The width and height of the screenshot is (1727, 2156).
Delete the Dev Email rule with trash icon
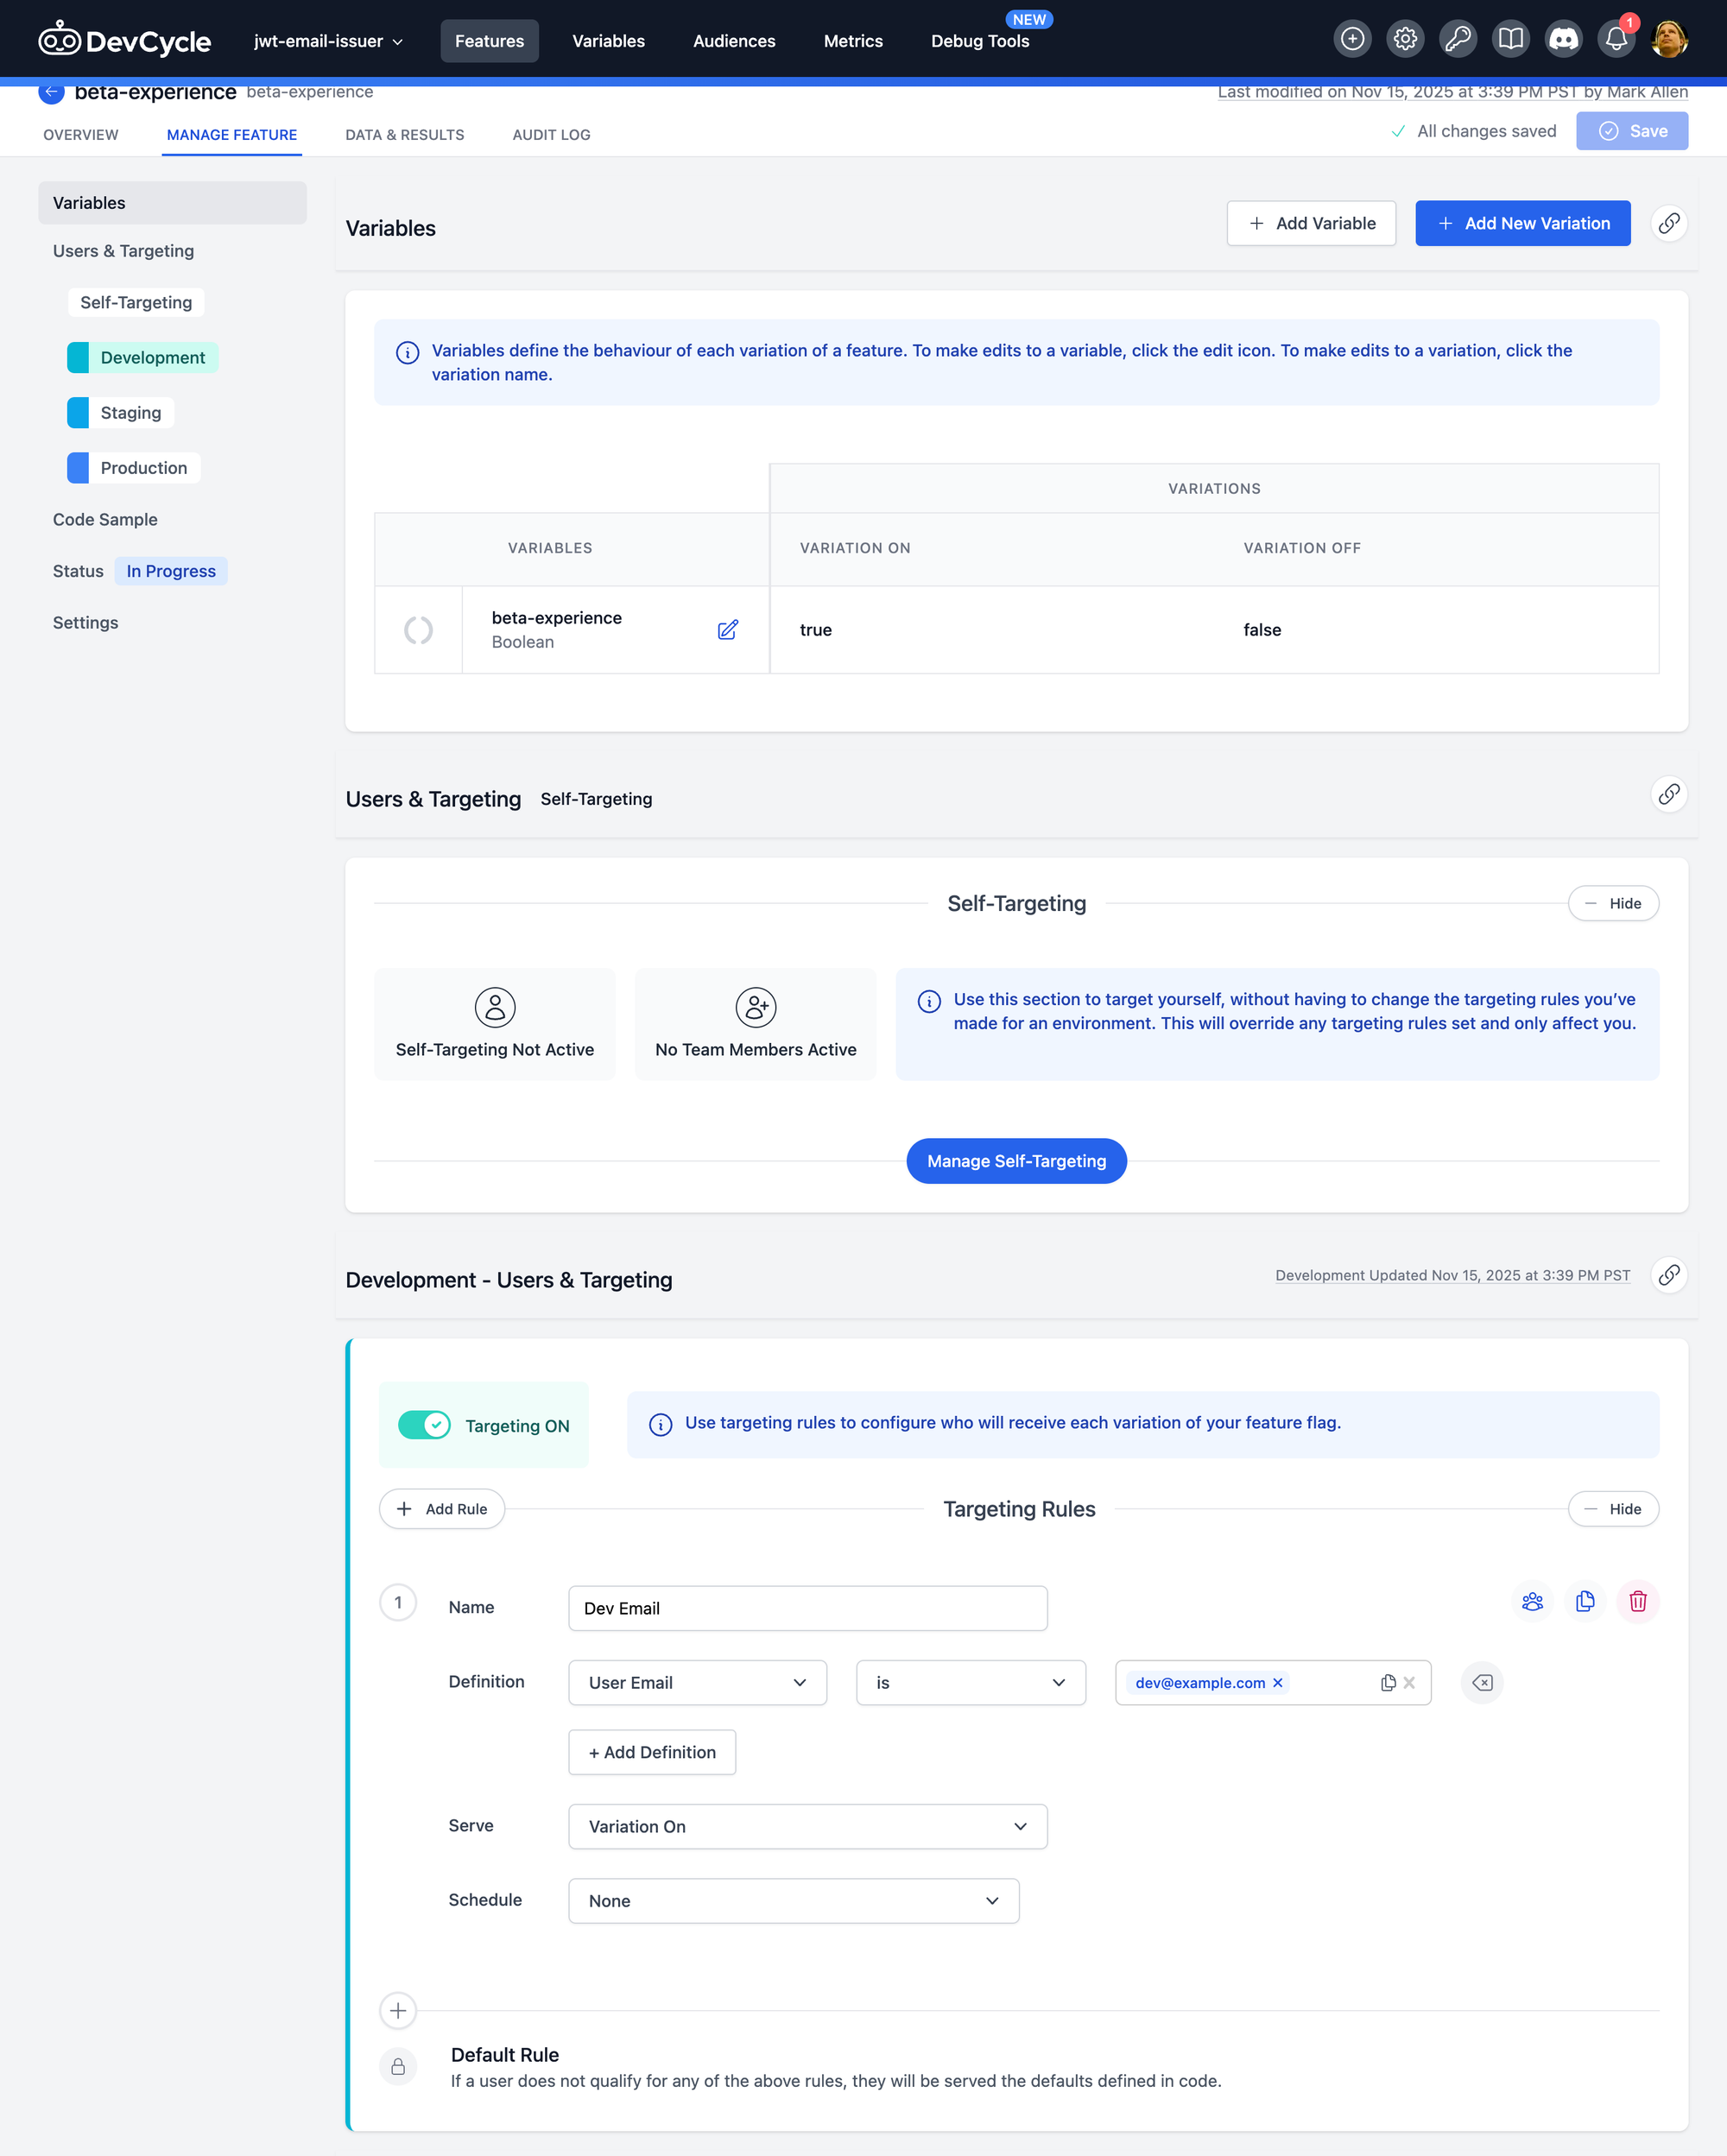[1637, 1602]
